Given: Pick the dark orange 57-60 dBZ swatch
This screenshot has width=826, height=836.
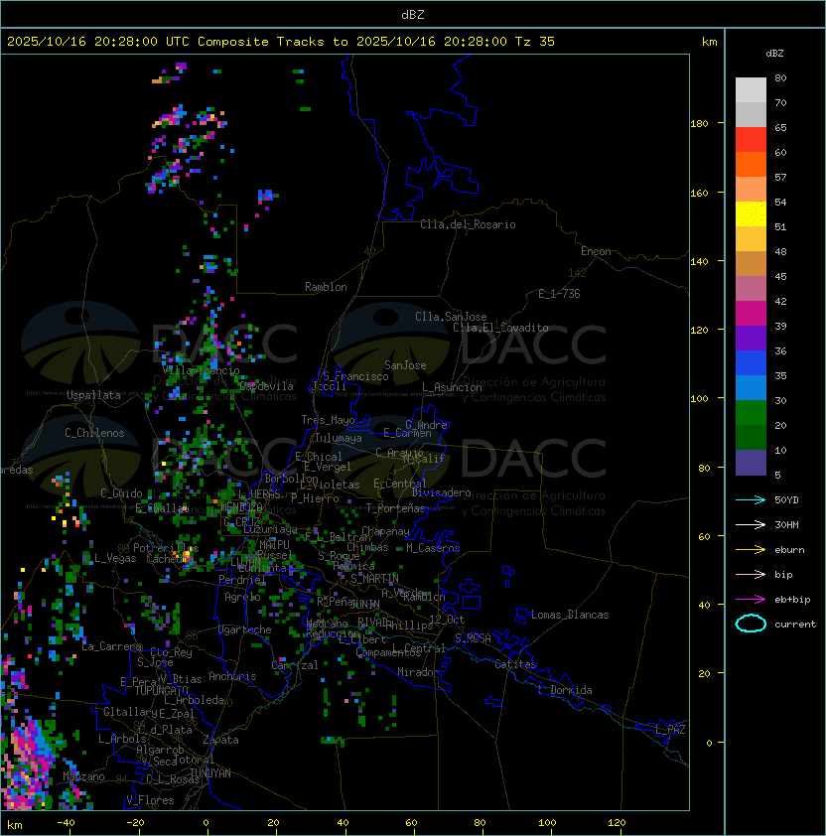Looking at the screenshot, I should pos(751,164).
